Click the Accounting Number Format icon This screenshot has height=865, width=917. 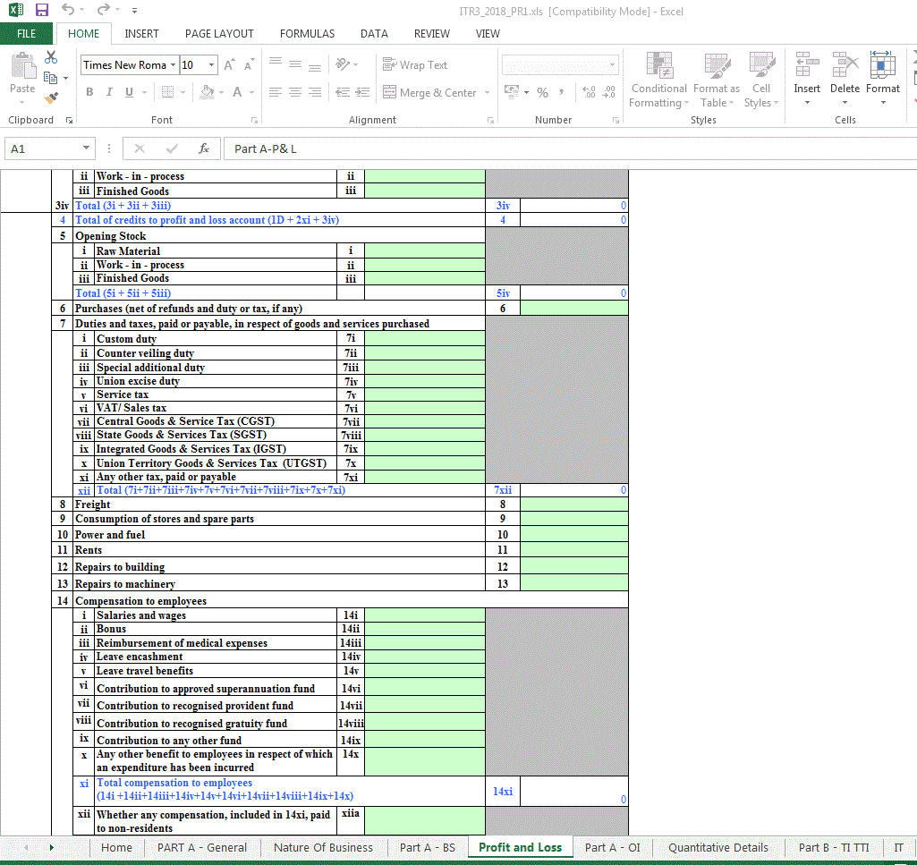(x=512, y=92)
